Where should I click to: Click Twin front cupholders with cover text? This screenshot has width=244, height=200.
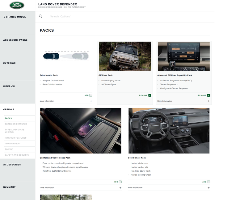[x=57, y=171]
